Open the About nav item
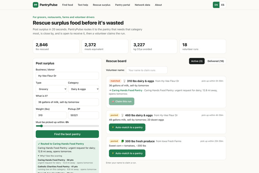The width and height of the screenshot is (259, 173). [158, 5]
